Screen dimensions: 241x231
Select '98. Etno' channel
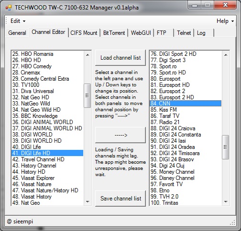pos(186,190)
